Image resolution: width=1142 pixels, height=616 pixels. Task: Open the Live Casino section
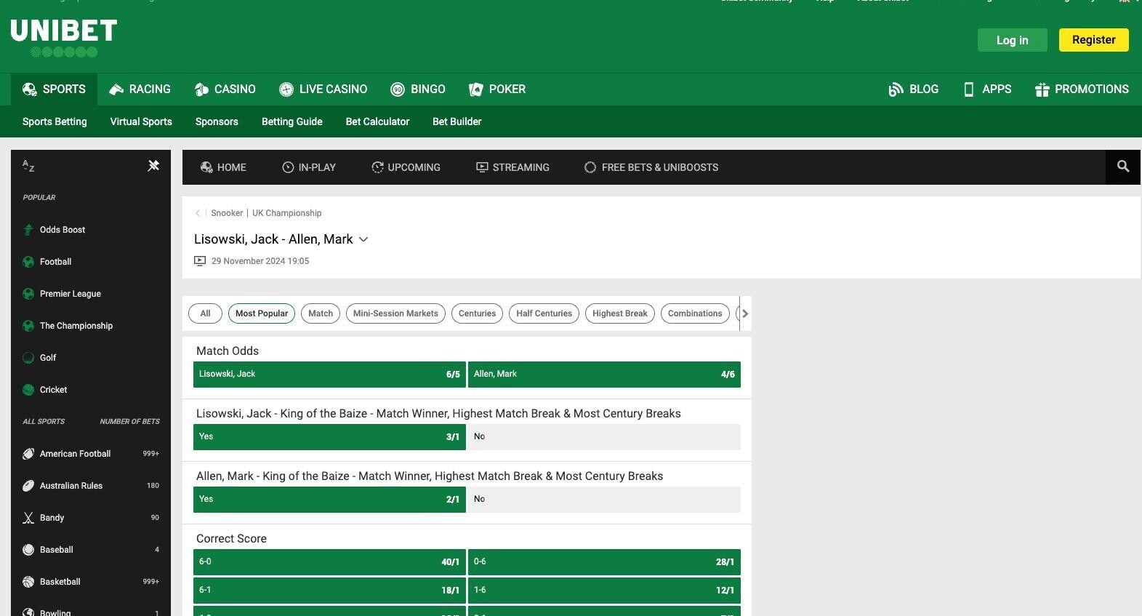point(323,89)
